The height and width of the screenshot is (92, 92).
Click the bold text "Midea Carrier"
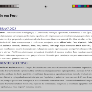pos(65,42)
